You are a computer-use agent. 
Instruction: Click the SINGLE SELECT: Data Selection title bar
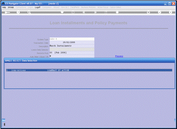(89, 61)
